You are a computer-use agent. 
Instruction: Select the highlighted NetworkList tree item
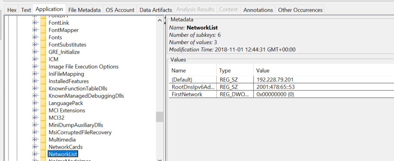click(63, 154)
